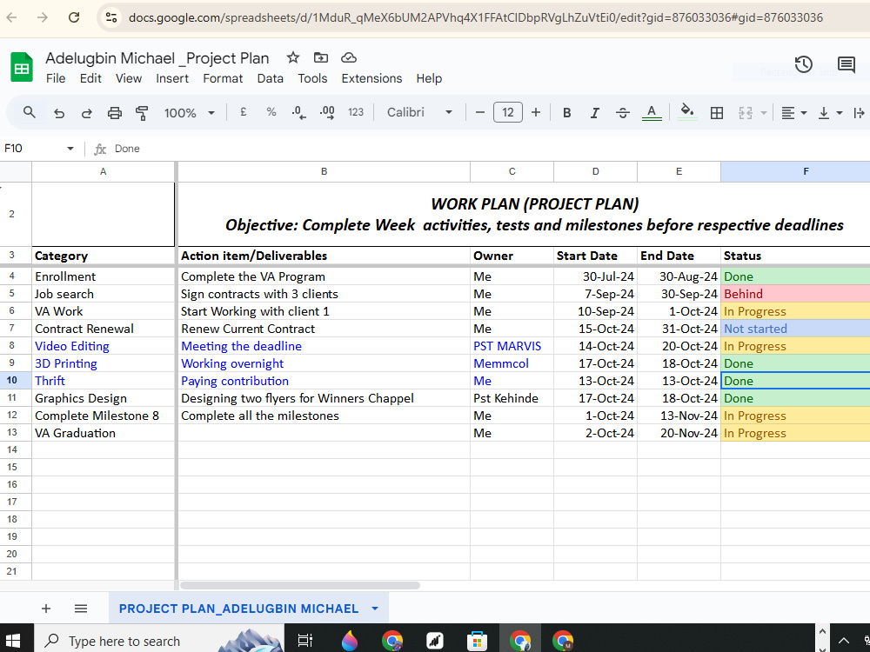Open the View menu

[129, 79]
